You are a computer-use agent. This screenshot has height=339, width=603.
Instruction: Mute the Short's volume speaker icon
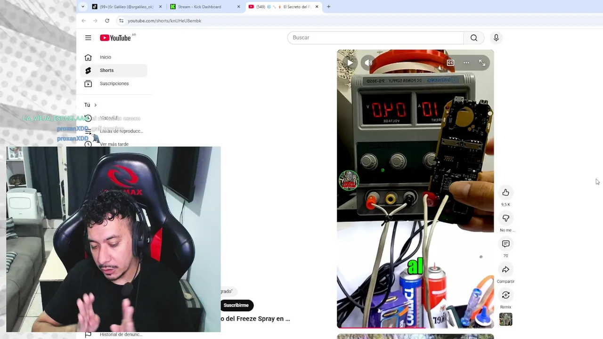click(x=369, y=63)
